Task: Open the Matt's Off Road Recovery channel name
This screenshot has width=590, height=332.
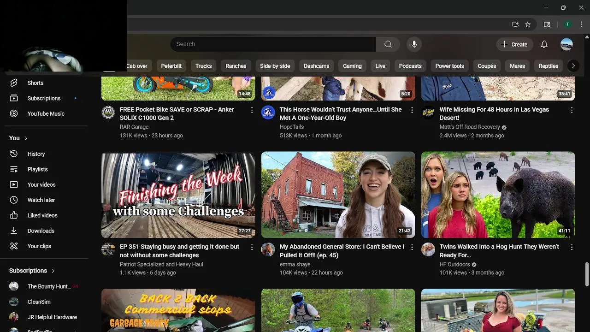Action: 470,127
